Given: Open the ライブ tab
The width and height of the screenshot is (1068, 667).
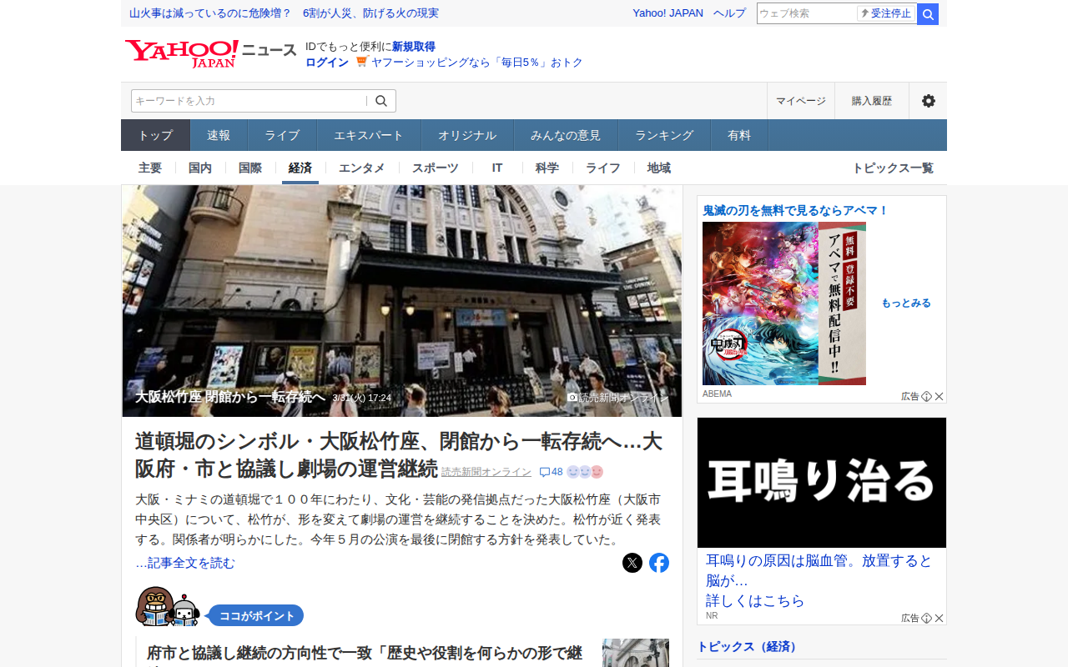Looking at the screenshot, I should 282,135.
